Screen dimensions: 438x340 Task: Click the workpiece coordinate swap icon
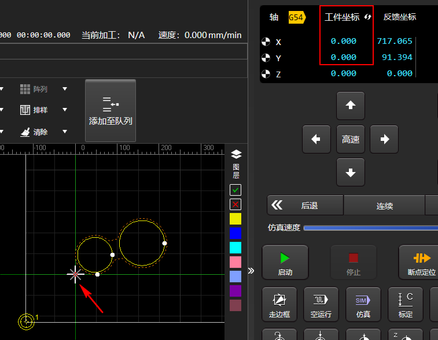(x=367, y=17)
